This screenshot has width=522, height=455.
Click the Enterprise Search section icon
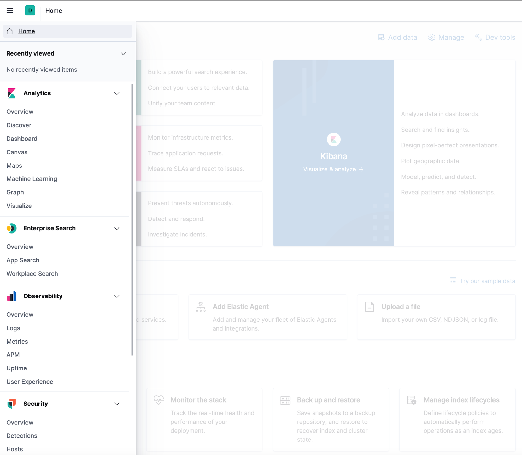11,228
